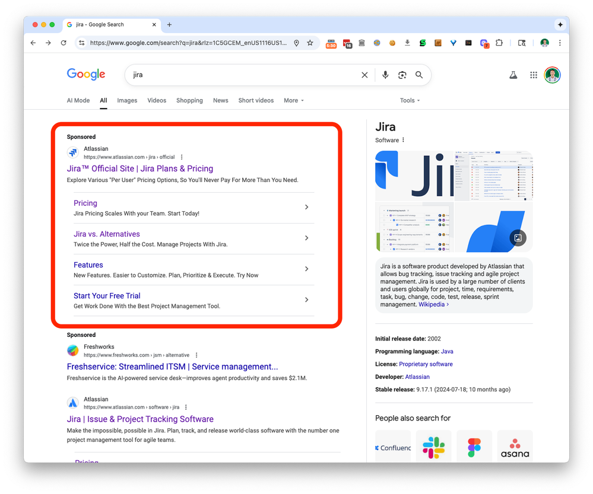Open the Pricing sitelink
593x494 pixels.
click(85, 203)
